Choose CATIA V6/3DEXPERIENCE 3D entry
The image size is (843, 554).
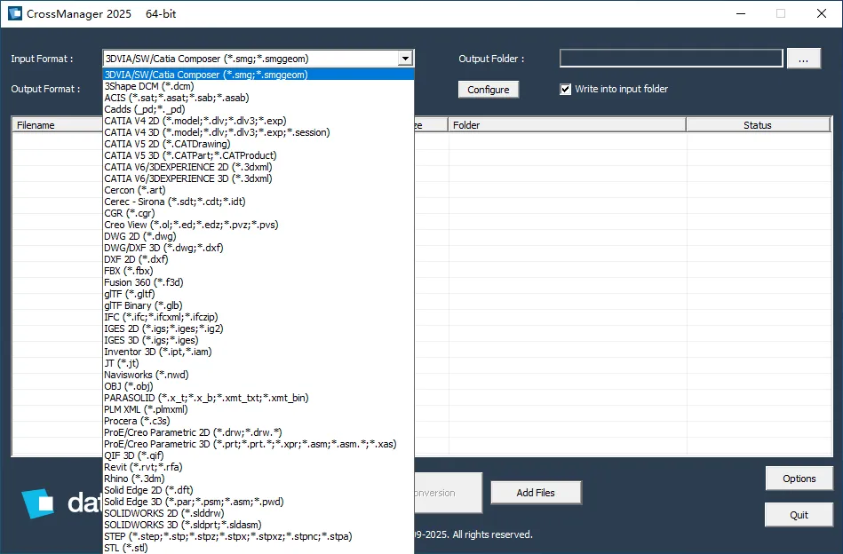(x=258, y=178)
